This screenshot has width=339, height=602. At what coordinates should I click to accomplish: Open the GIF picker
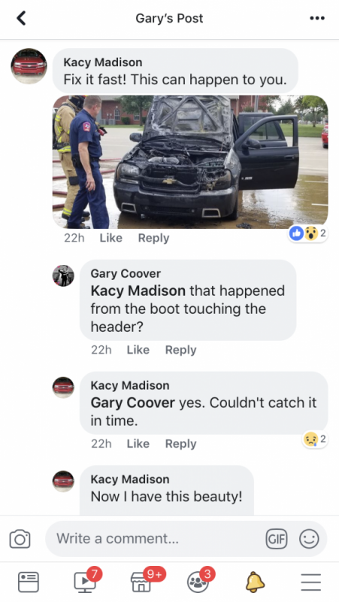click(276, 539)
